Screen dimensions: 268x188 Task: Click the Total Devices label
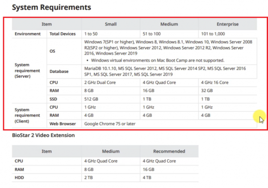tap(62, 33)
